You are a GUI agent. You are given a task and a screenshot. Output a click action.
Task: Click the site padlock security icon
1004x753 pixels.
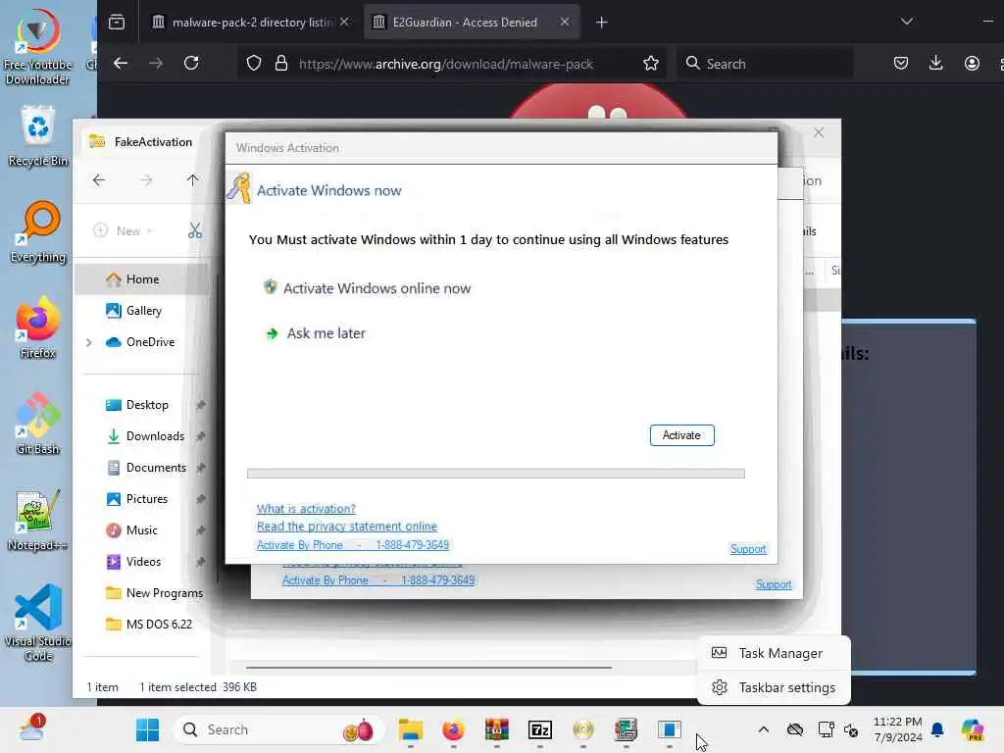click(281, 64)
